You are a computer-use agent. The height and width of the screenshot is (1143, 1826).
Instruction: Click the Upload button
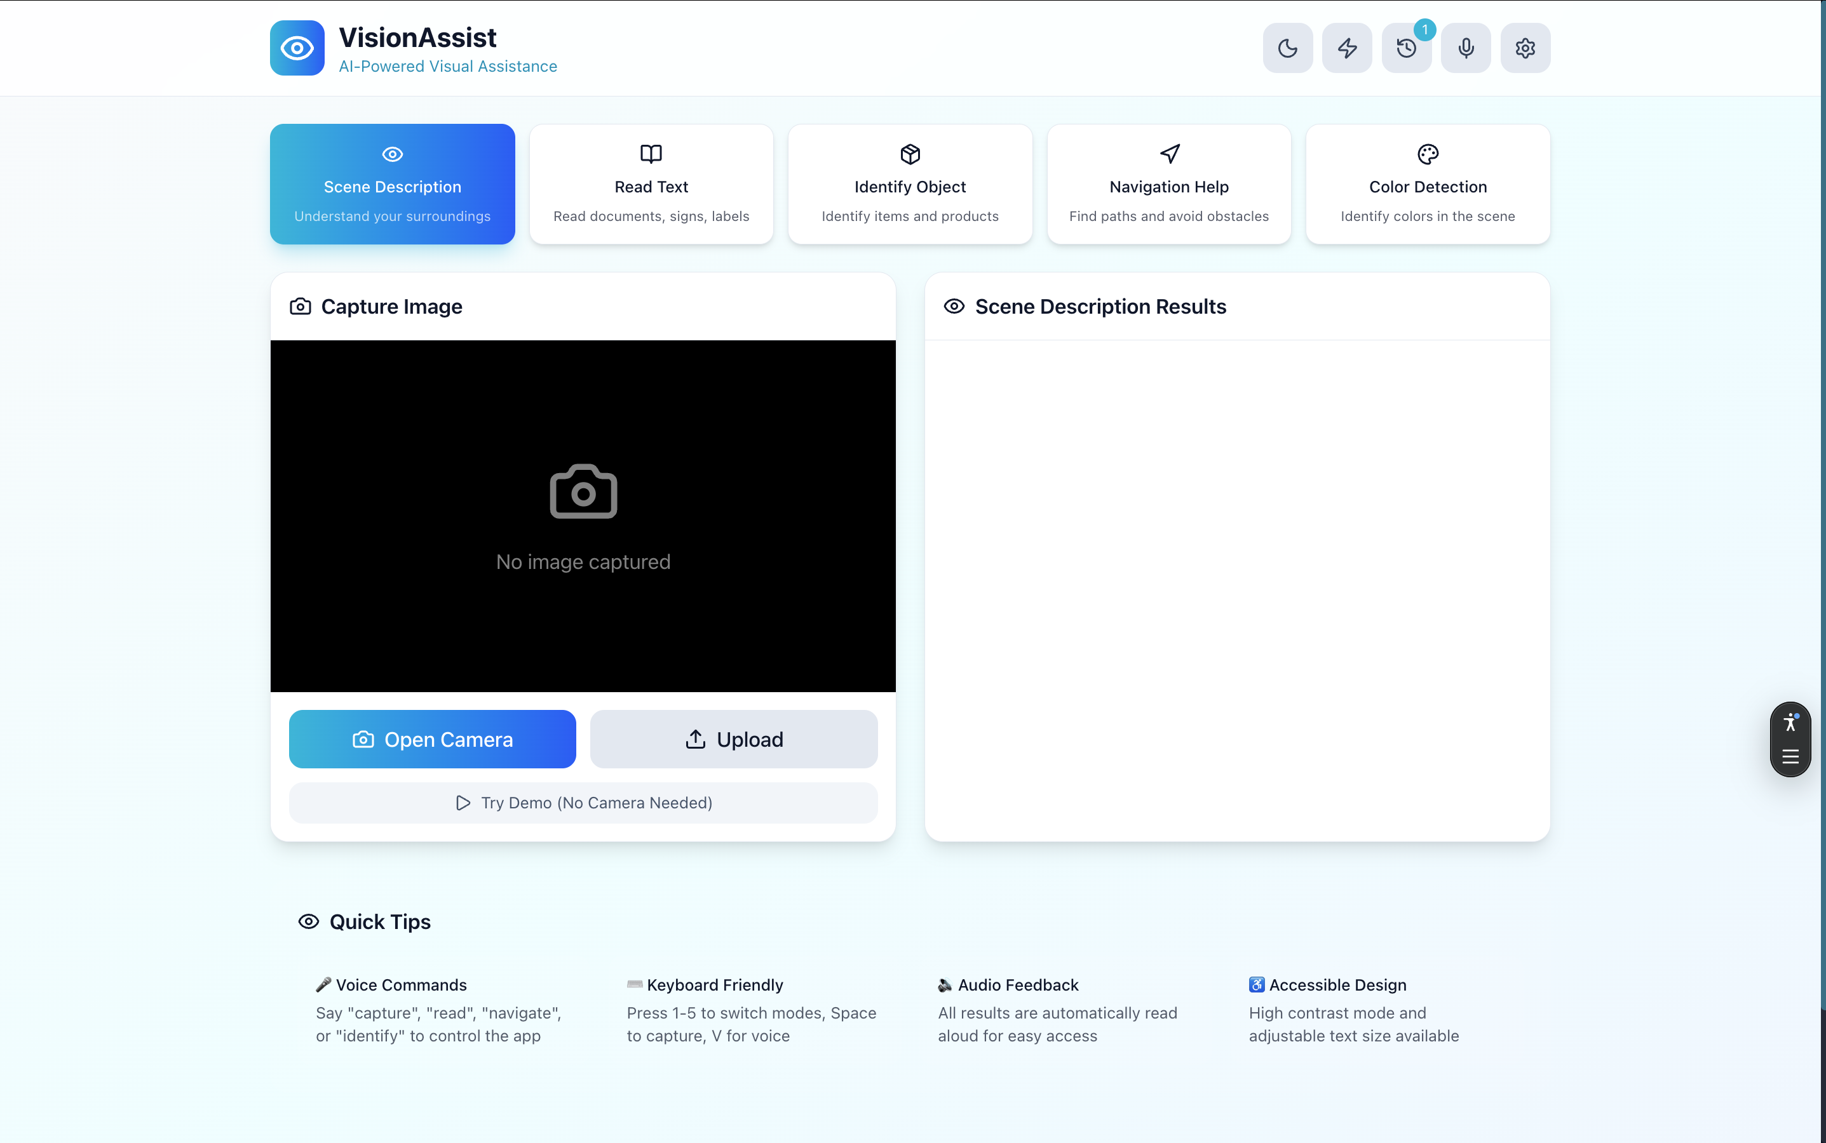click(x=733, y=739)
